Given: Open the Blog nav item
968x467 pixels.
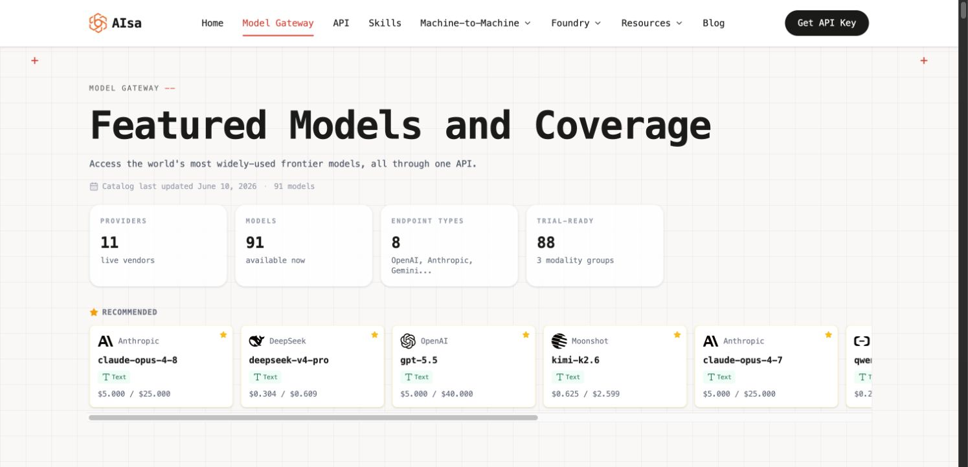Looking at the screenshot, I should tap(714, 23).
